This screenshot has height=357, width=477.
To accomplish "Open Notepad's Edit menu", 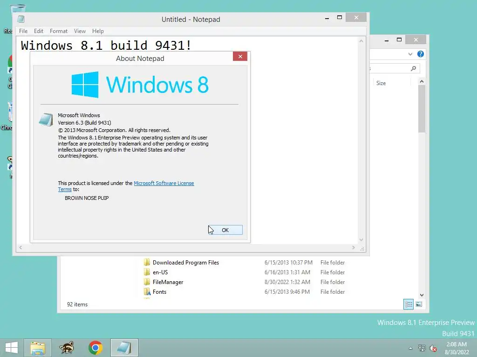I will (38, 31).
